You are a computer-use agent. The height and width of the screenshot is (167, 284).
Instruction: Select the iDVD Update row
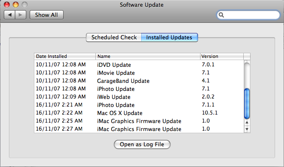click(x=139, y=65)
